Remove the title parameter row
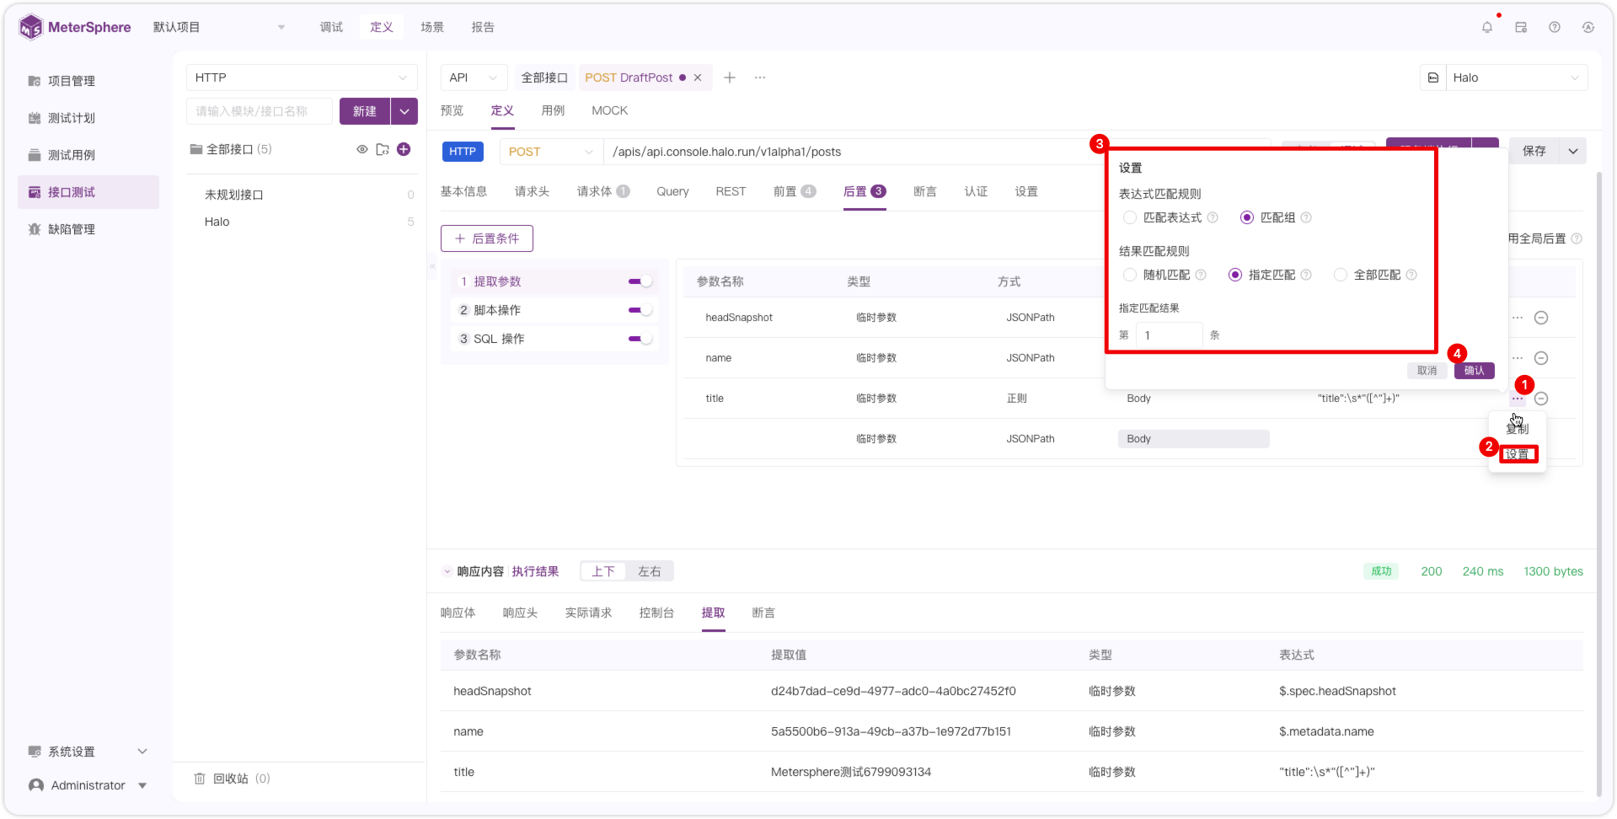This screenshot has width=1617, height=819. coord(1541,399)
